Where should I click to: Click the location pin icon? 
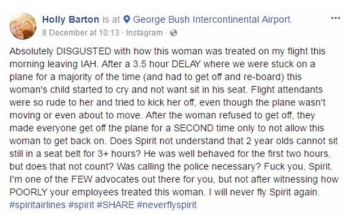pyautogui.click(x=127, y=20)
